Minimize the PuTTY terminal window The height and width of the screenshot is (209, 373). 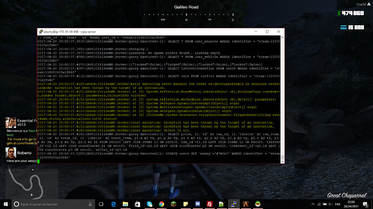(256, 32)
